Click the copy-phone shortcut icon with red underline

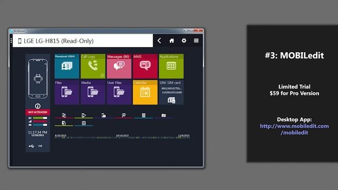pos(64,116)
